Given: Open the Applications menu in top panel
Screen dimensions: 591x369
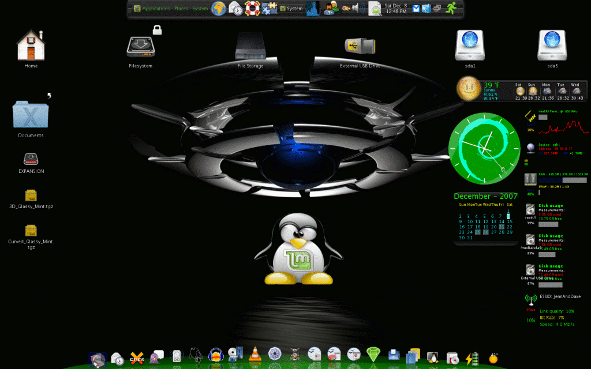Looking at the screenshot, I should (x=152, y=8).
